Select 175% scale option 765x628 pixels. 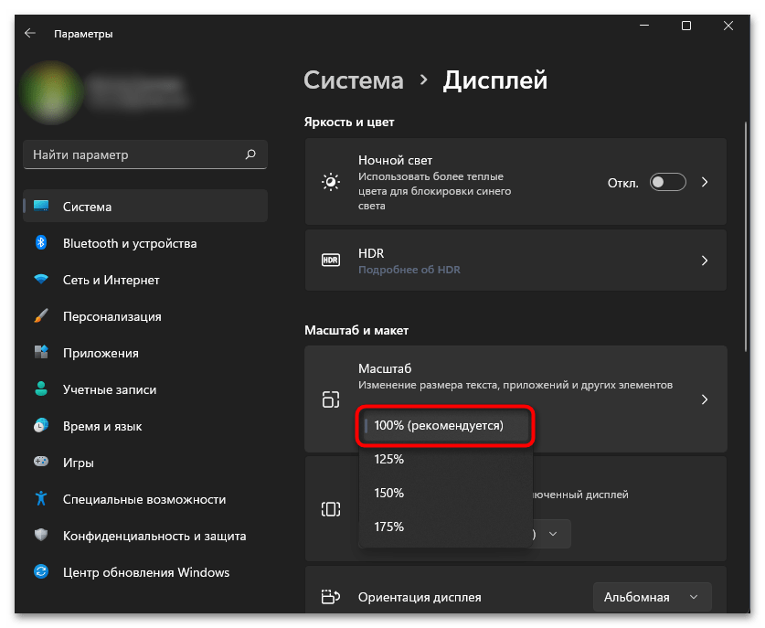coord(389,527)
